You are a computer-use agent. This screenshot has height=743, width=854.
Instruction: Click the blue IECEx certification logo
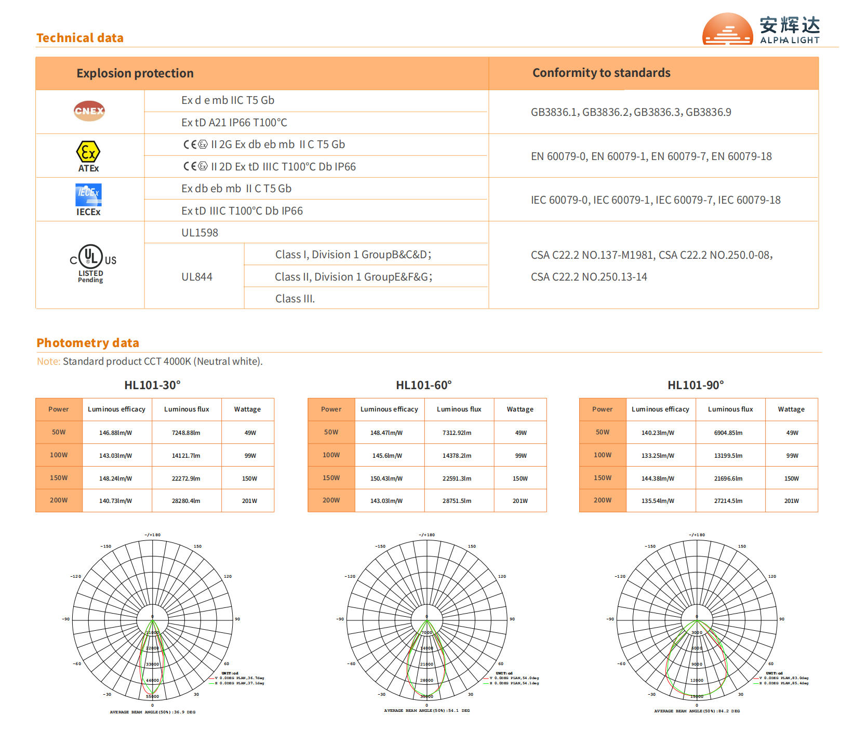pos(88,195)
